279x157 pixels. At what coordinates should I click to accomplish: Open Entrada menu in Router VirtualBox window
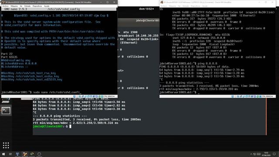pyautogui.click(x=27, y=6)
